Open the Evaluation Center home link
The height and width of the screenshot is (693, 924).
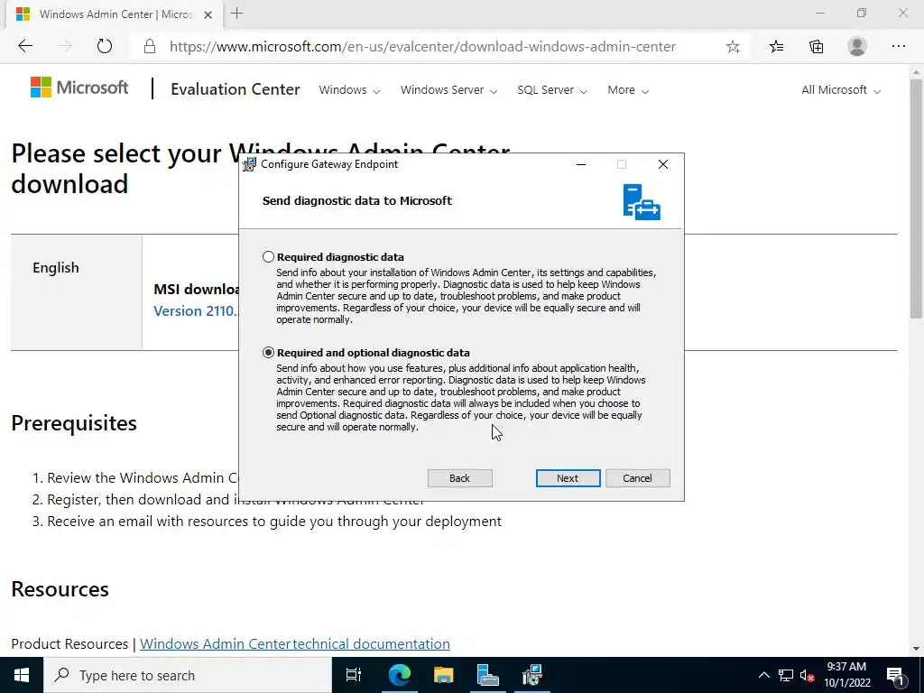pos(236,89)
